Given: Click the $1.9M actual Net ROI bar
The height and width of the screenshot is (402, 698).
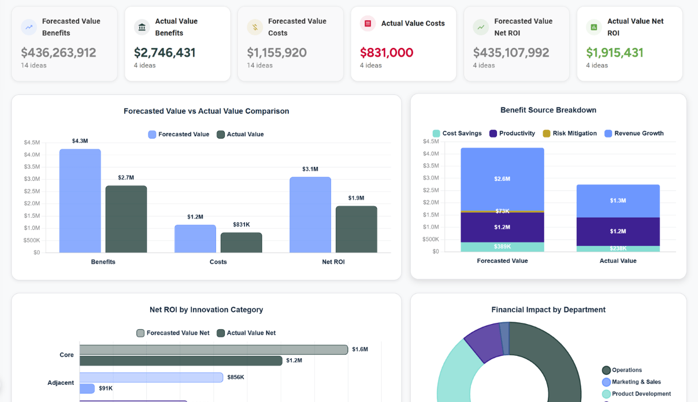Looking at the screenshot, I should (357, 229).
